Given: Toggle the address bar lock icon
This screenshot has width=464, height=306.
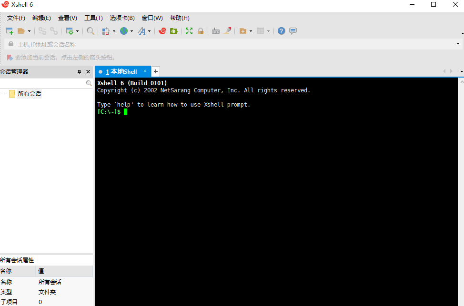Looking at the screenshot, I should tap(10, 44).
